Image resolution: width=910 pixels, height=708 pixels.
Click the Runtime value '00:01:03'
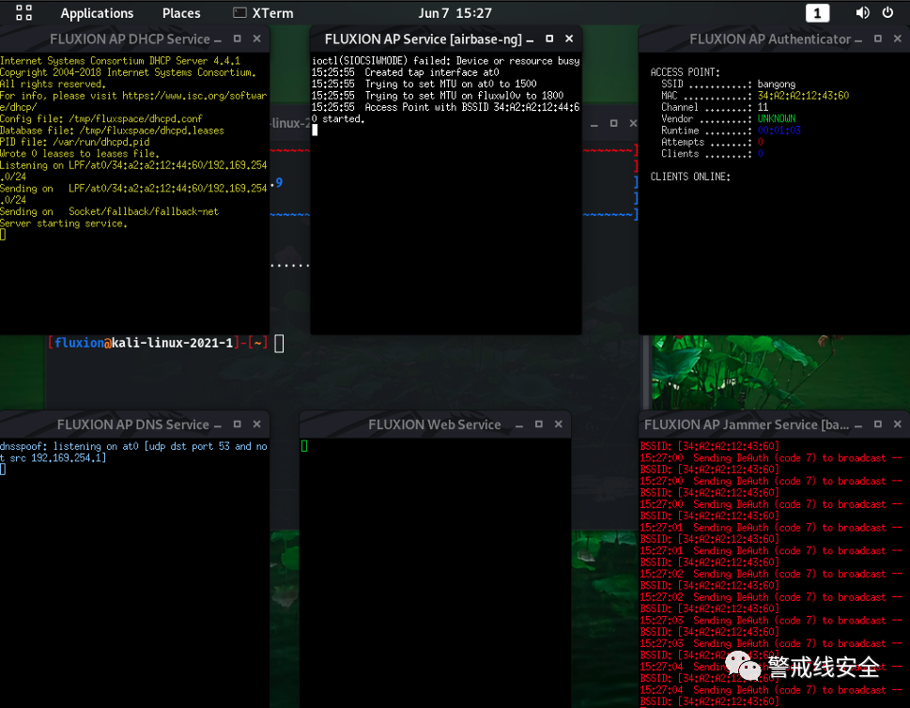coord(779,131)
